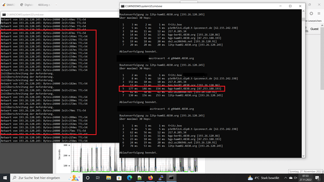This screenshot has height=182, width=324.
Task: Switch to Firefox via taskbar icon
Action: [x=150, y=178]
